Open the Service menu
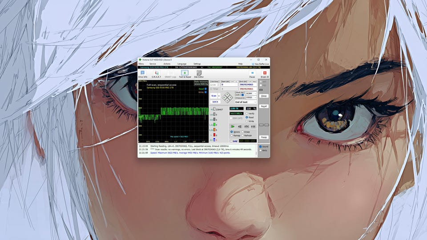The width and height of the screenshot is (427, 240). [153, 64]
